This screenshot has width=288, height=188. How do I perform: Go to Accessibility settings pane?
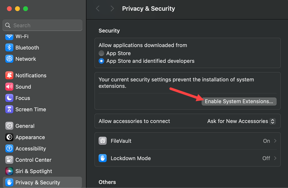pyautogui.click(x=31, y=149)
